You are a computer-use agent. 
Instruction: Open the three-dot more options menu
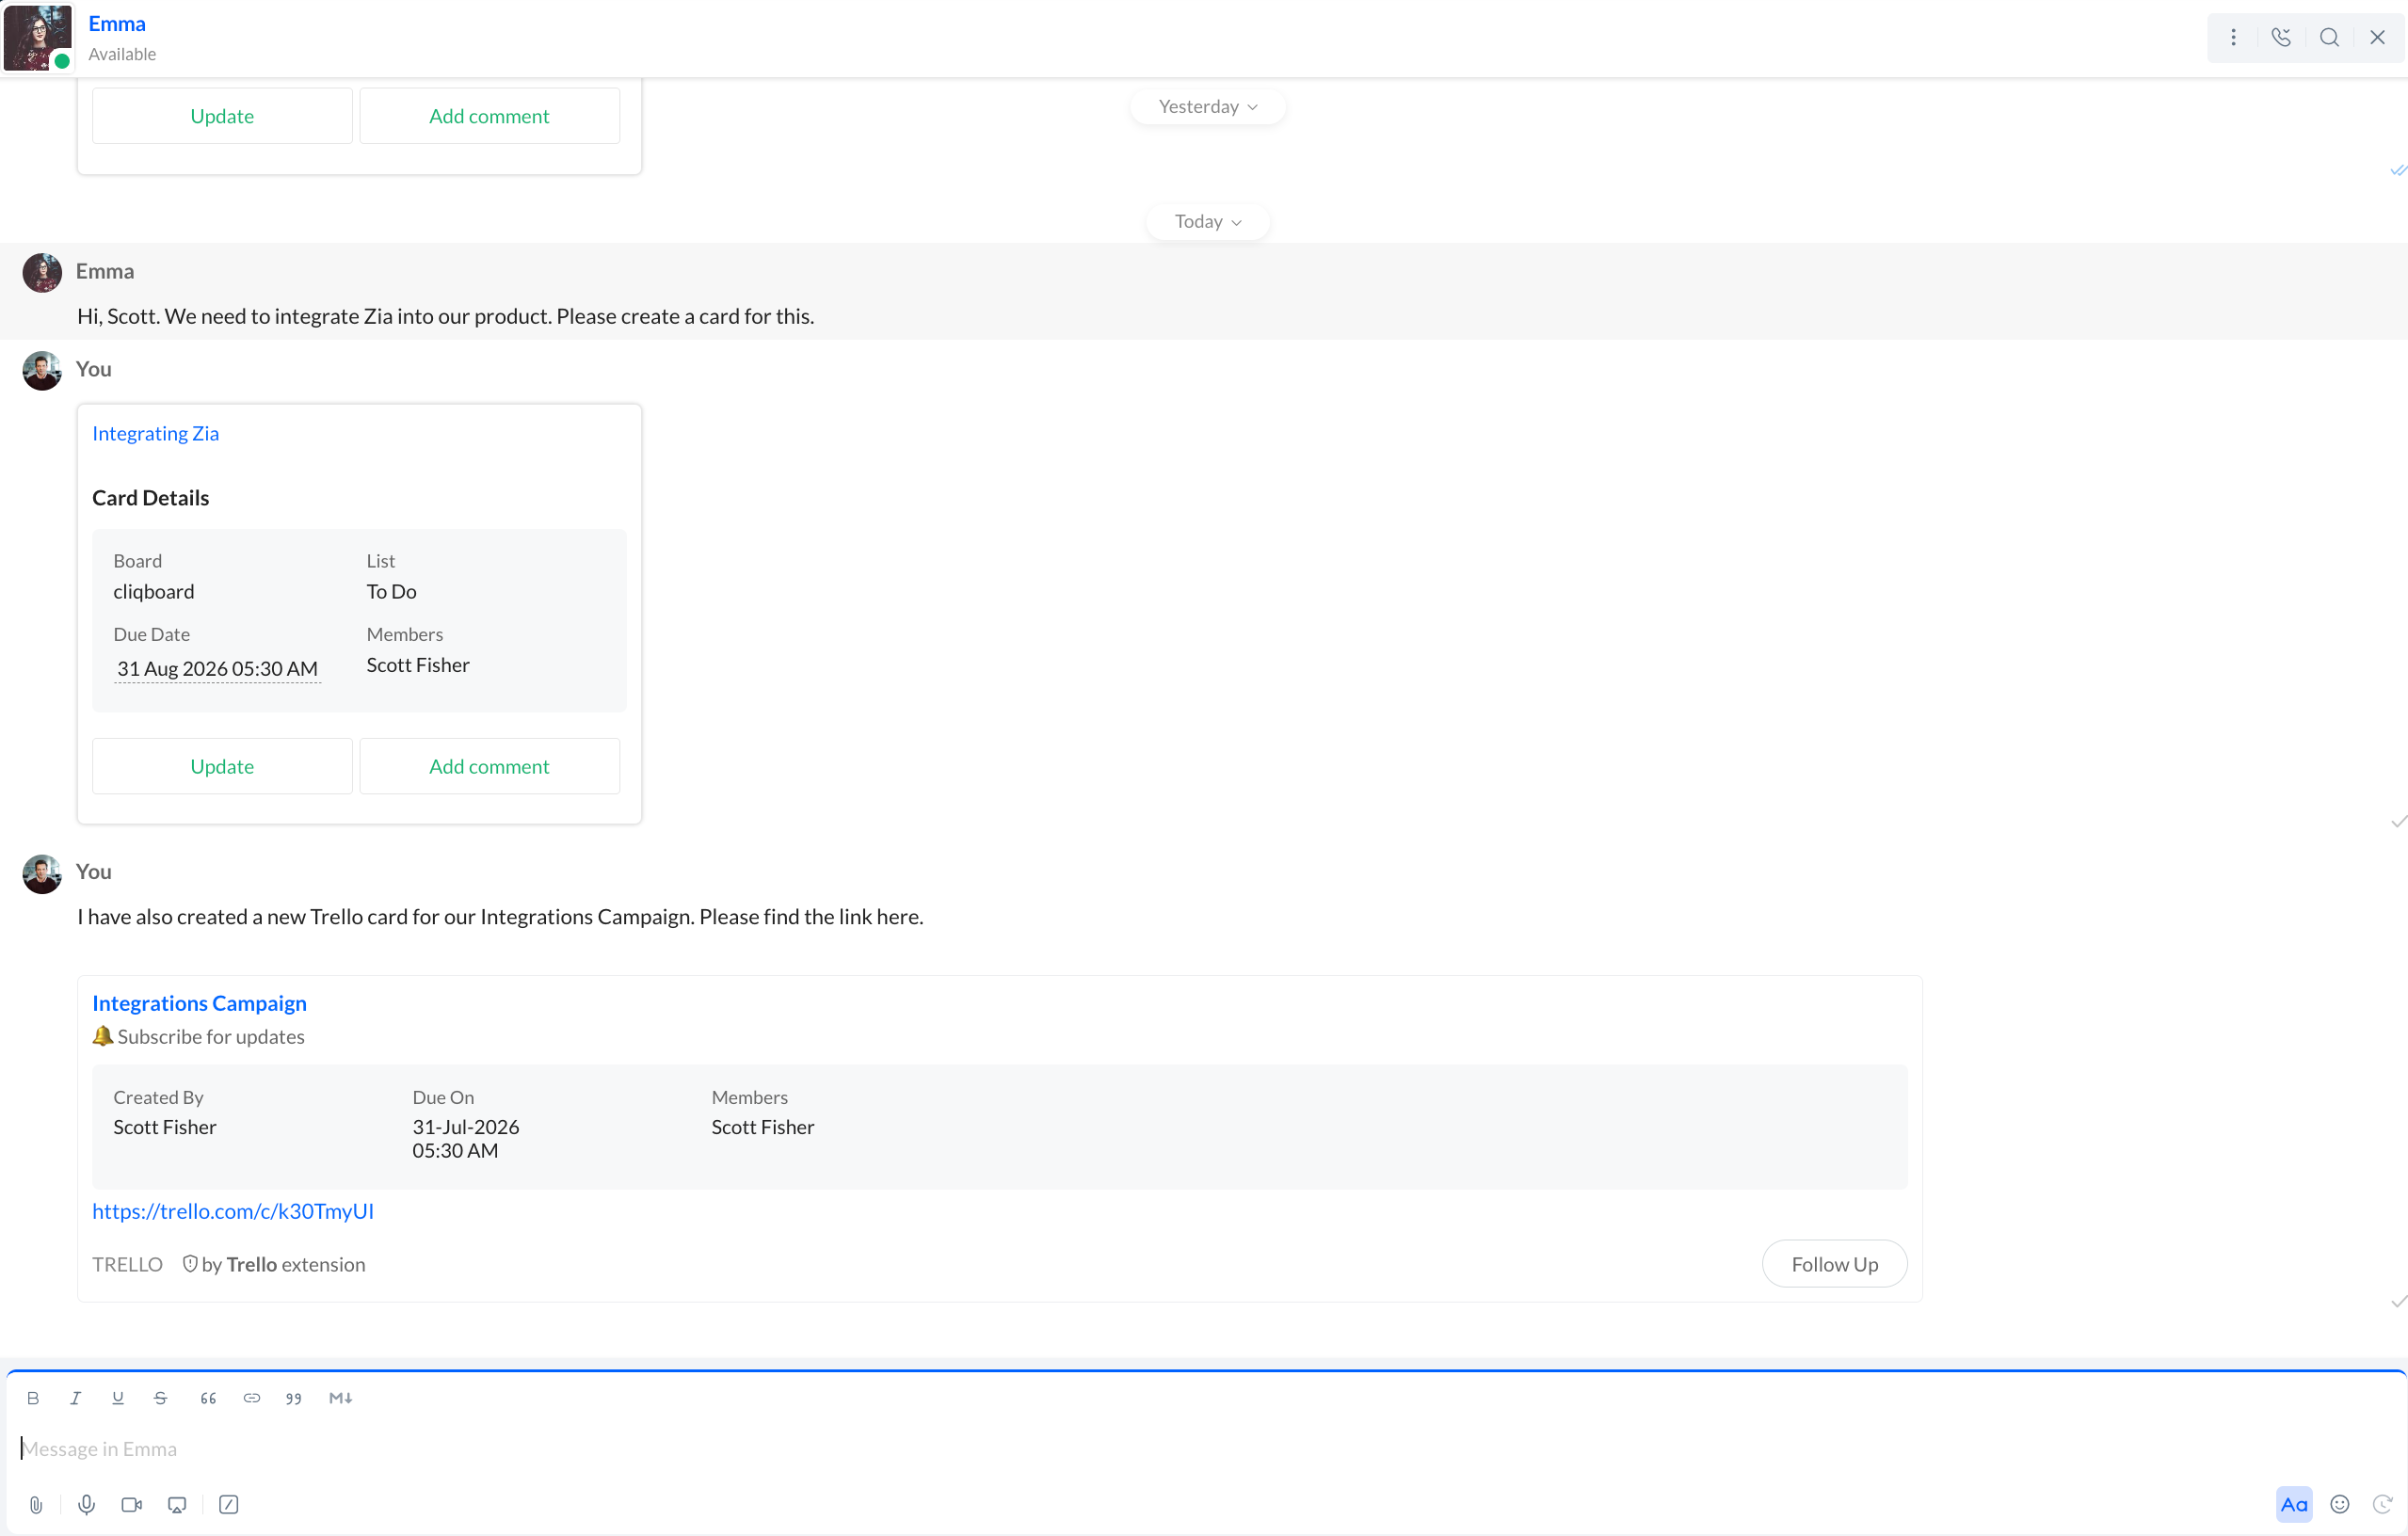tap(2233, 38)
